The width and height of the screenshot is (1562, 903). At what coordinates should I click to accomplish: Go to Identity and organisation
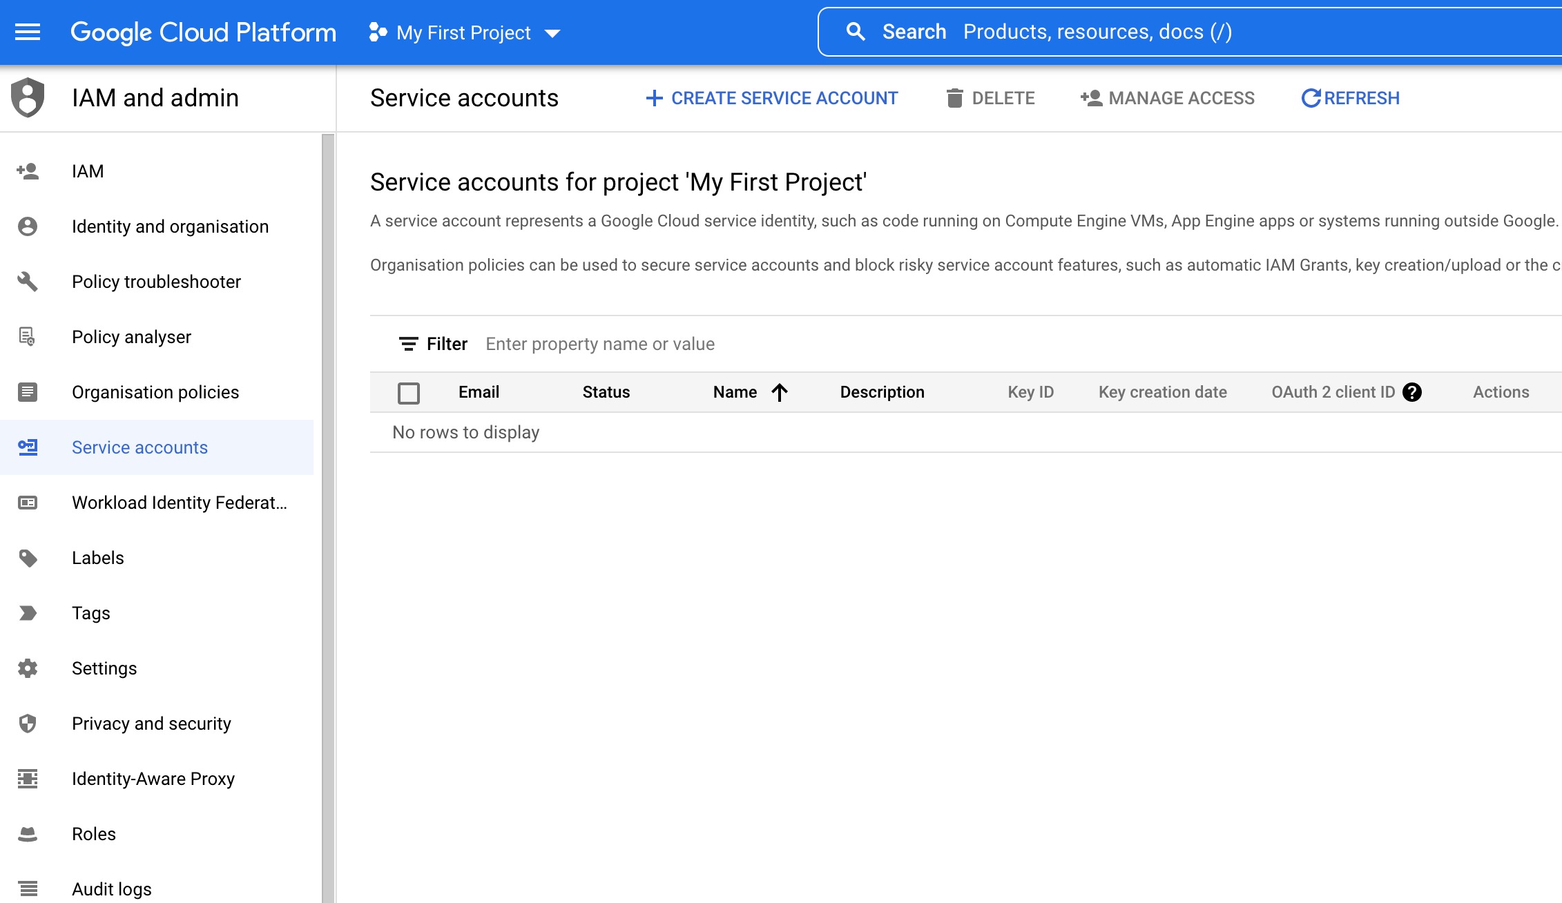tap(157, 226)
